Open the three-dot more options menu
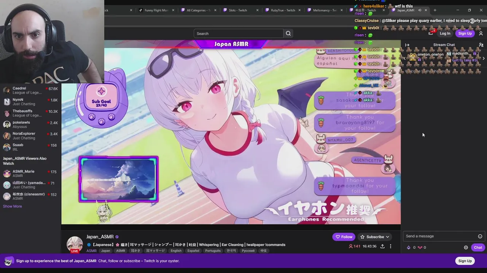 [390, 246]
